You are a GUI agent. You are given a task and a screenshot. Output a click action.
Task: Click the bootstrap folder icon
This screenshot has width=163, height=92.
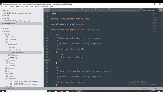coord(6,68)
